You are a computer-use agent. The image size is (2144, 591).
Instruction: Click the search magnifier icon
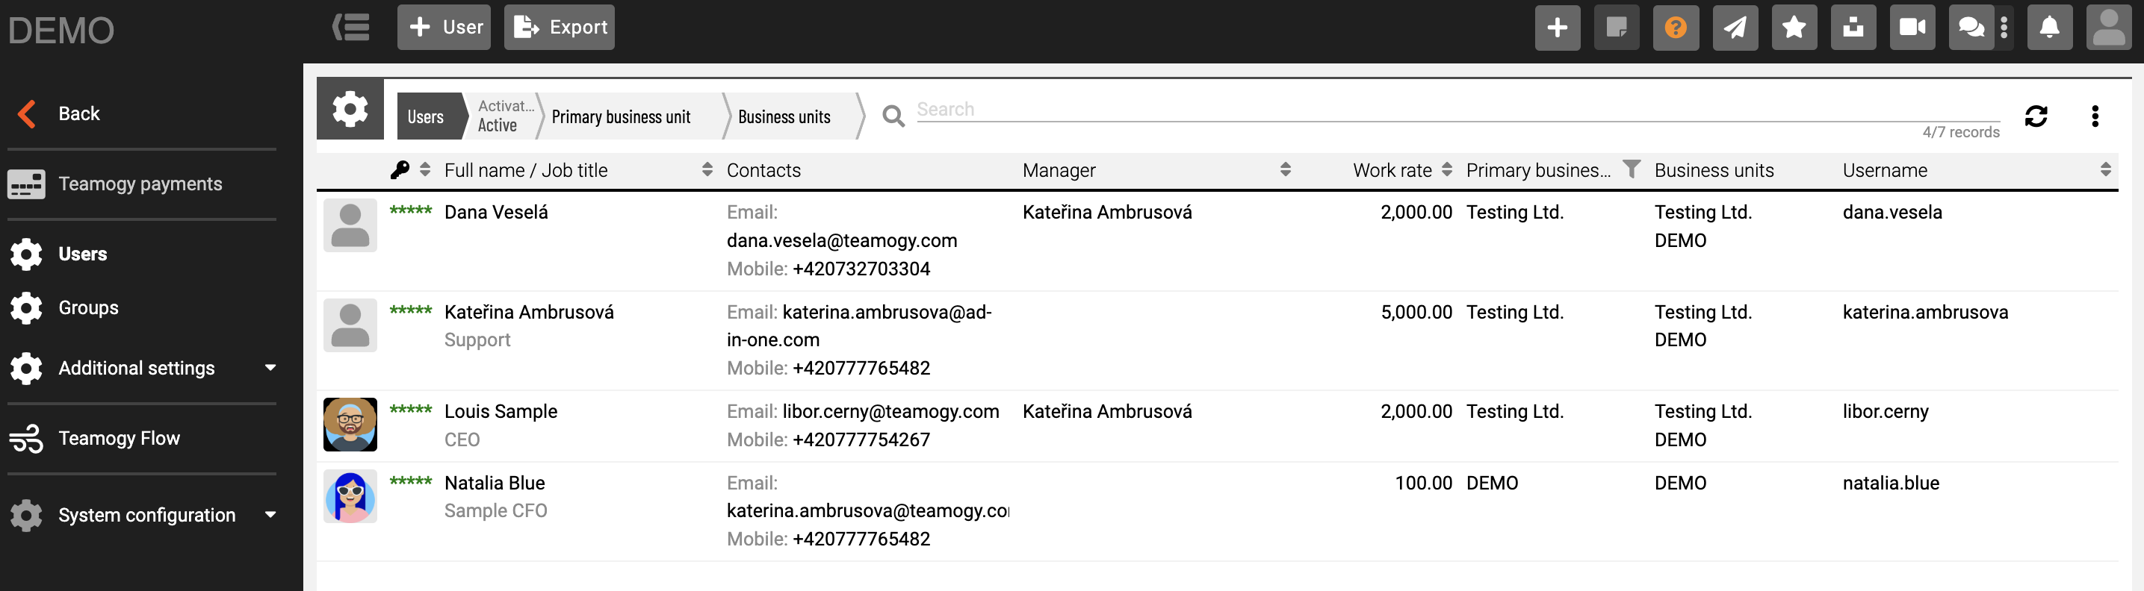(x=893, y=116)
